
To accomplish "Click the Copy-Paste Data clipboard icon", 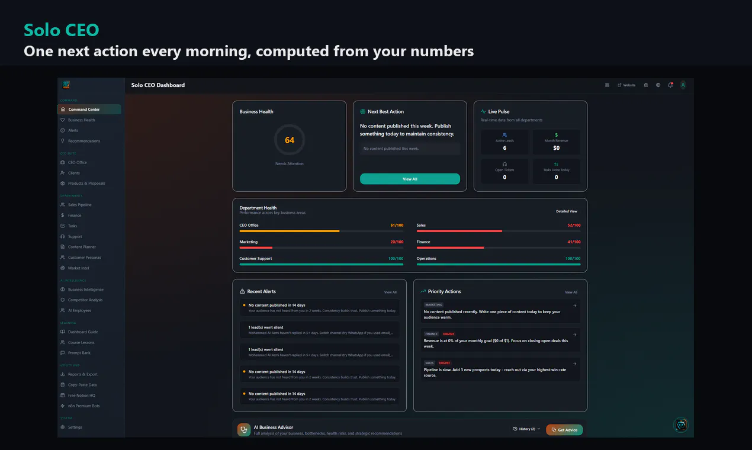I will [63, 385].
